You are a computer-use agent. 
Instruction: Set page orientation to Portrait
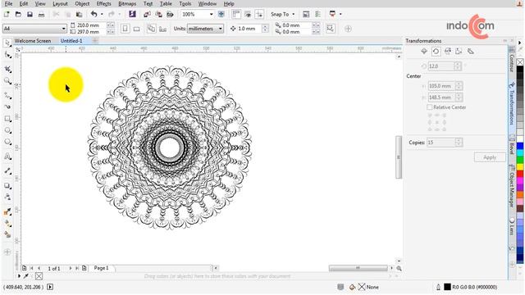click(x=125, y=29)
